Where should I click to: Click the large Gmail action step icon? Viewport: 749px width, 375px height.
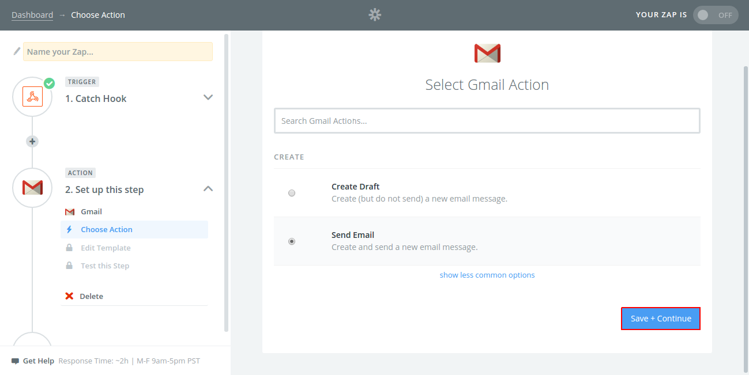pyautogui.click(x=32, y=187)
